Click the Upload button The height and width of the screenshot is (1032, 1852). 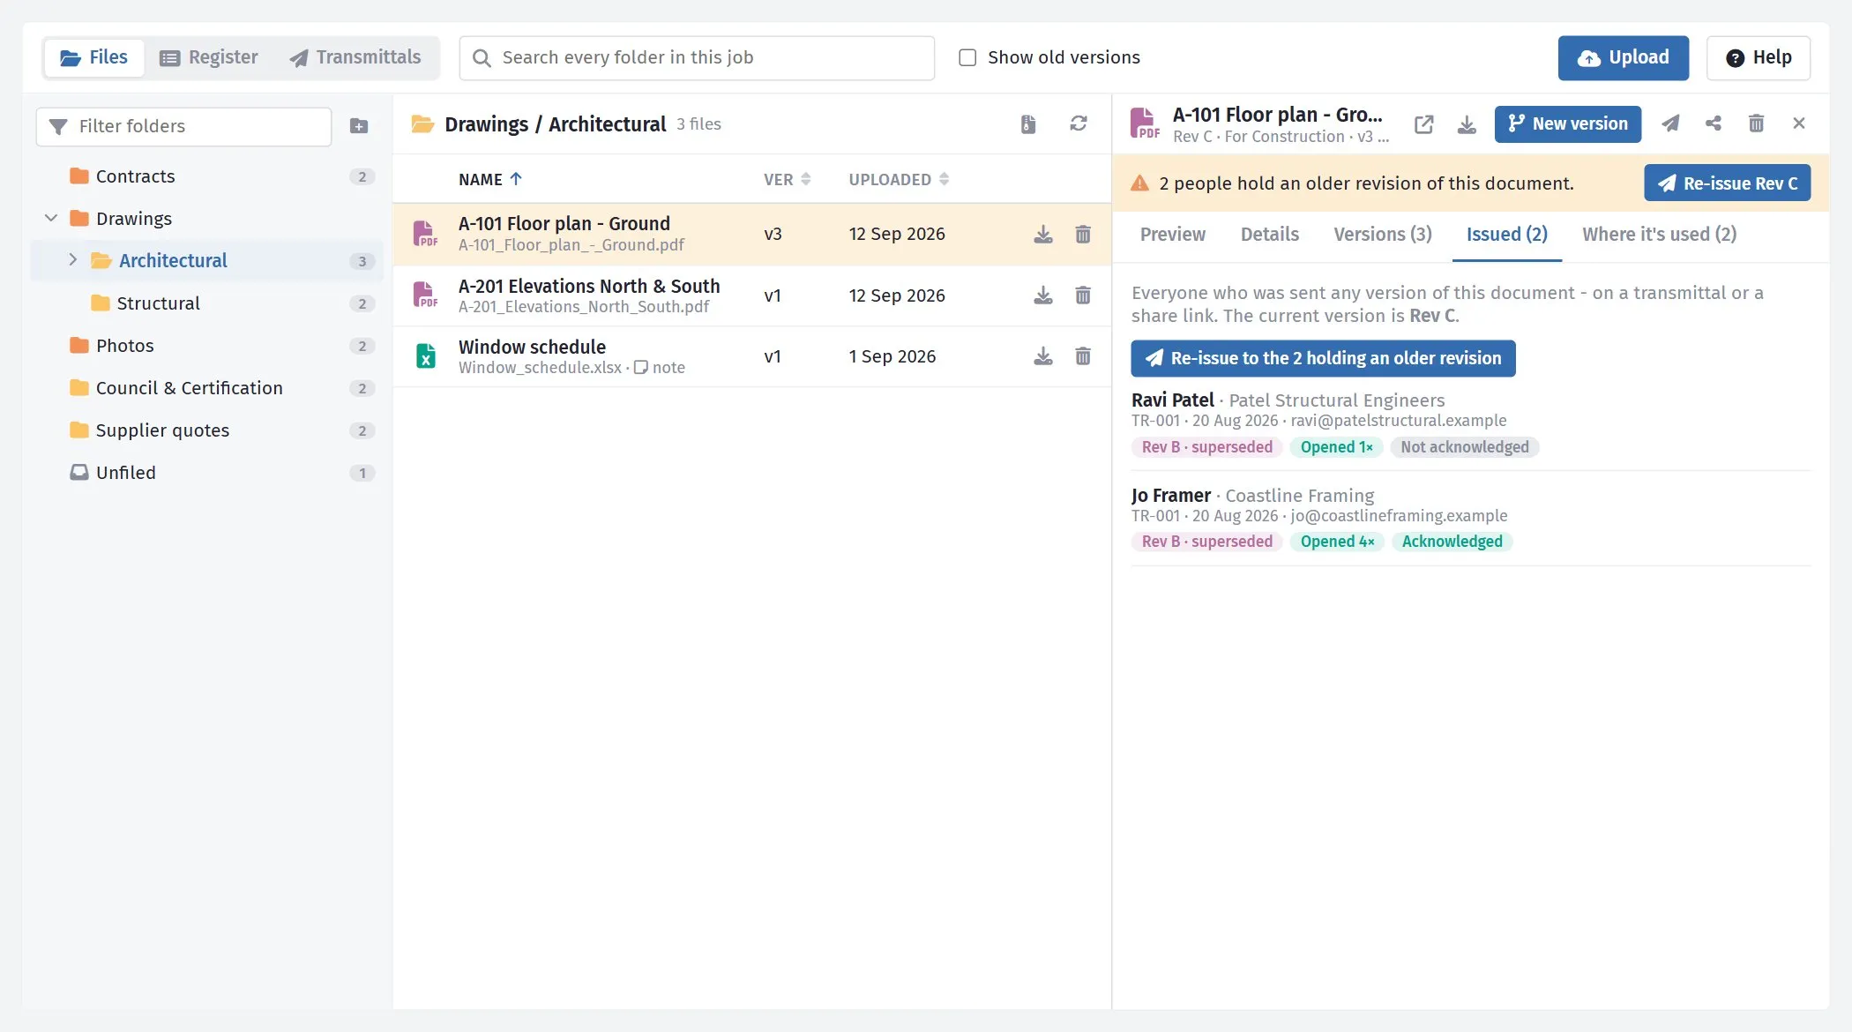click(1623, 58)
